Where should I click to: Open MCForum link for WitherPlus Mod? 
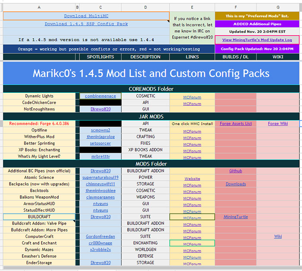point(192,138)
